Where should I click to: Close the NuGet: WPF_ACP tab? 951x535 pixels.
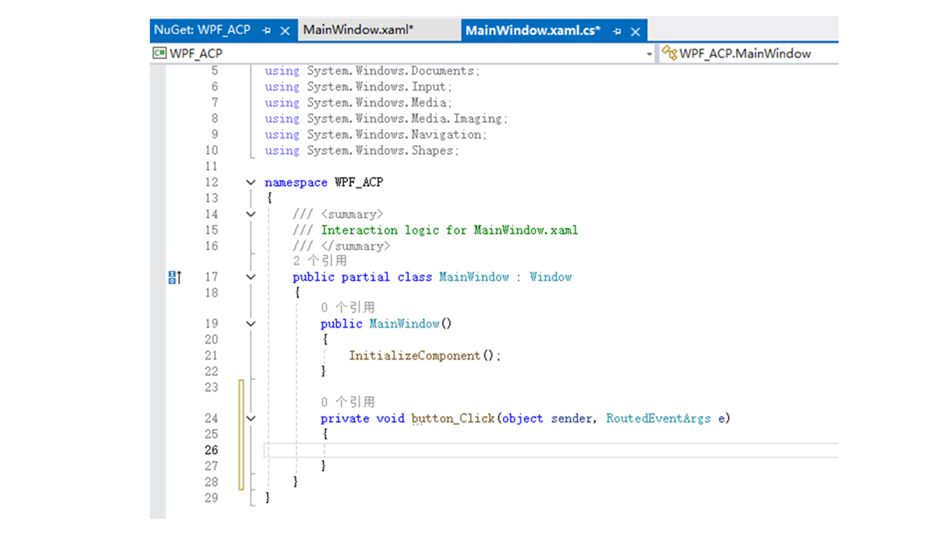click(x=285, y=31)
